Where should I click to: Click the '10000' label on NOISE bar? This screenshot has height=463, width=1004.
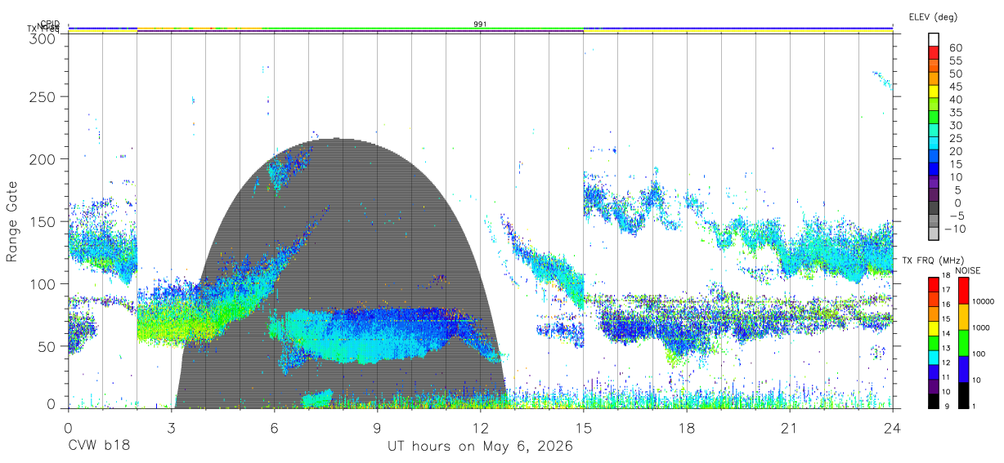pos(984,302)
